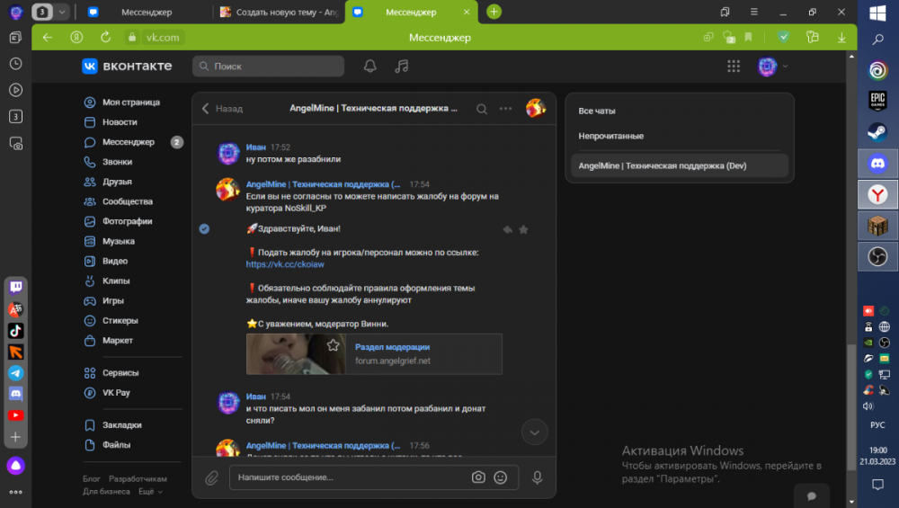Reload the page in browser

pyautogui.click(x=105, y=37)
